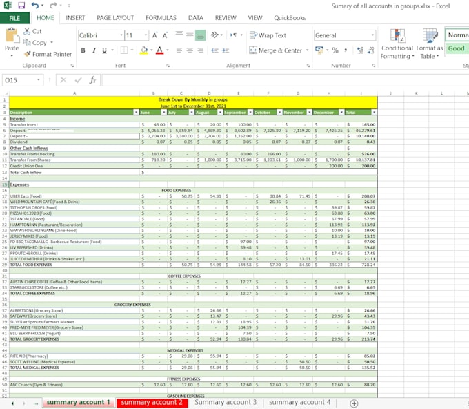Align text right in cell

(200, 50)
